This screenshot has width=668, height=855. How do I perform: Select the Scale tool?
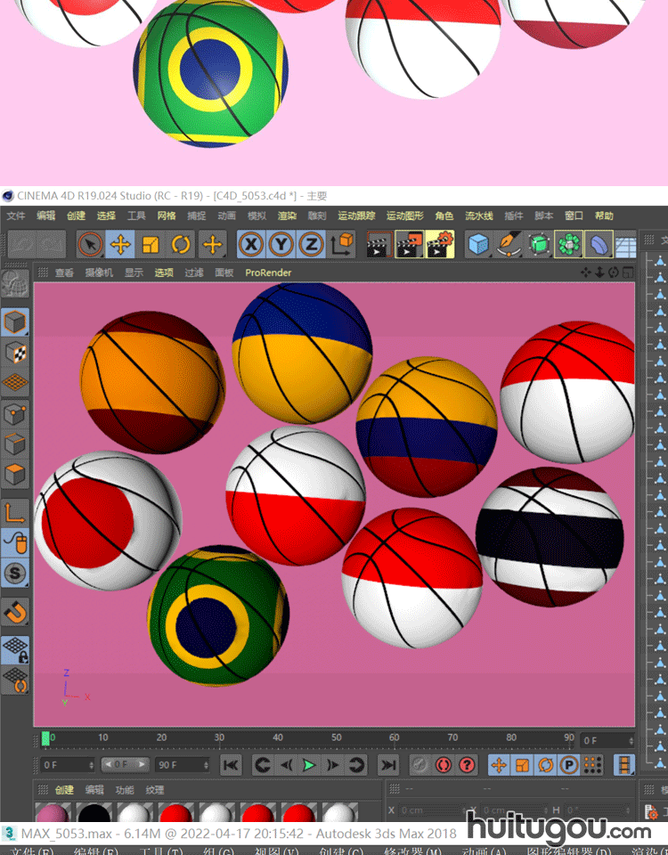pyautogui.click(x=151, y=244)
